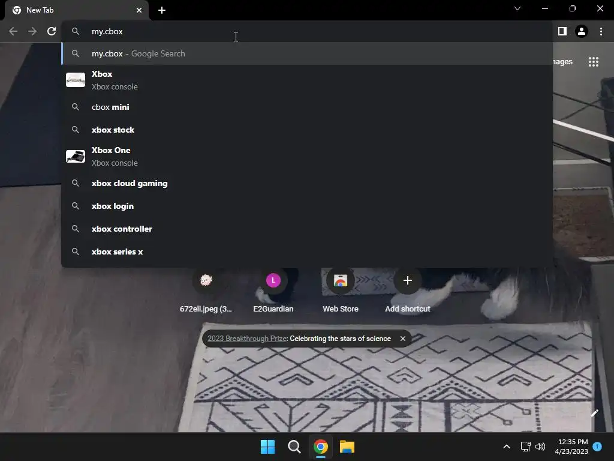Image resolution: width=614 pixels, height=461 pixels.
Task: Click the Customize Chrome pencil icon
Action: 594,413
